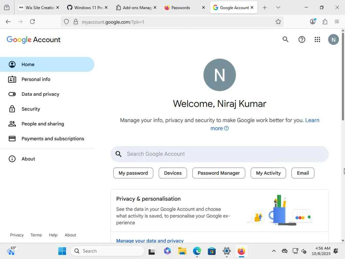Select Home in the sidebar
Viewport: 345px width, 259px height.
tap(47, 64)
